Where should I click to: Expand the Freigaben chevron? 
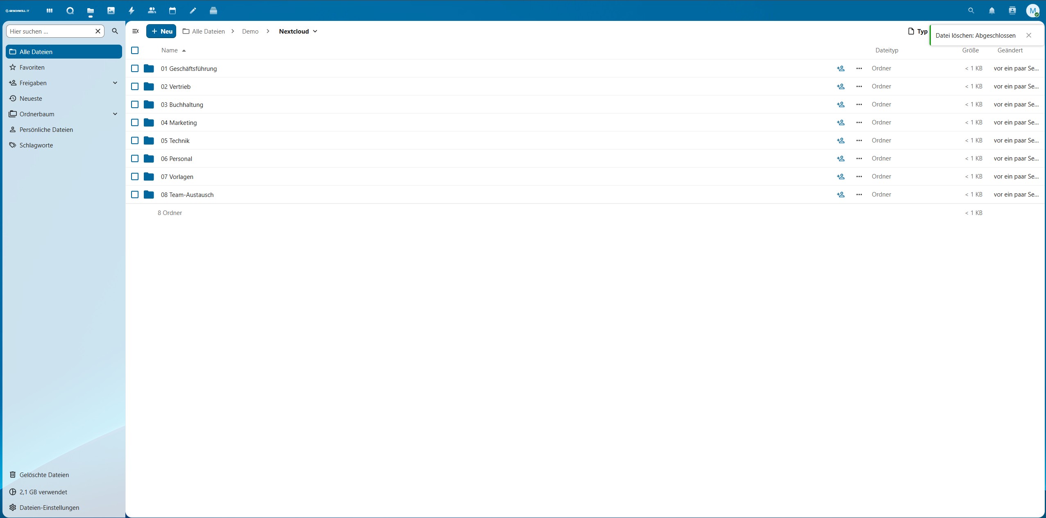(x=115, y=83)
